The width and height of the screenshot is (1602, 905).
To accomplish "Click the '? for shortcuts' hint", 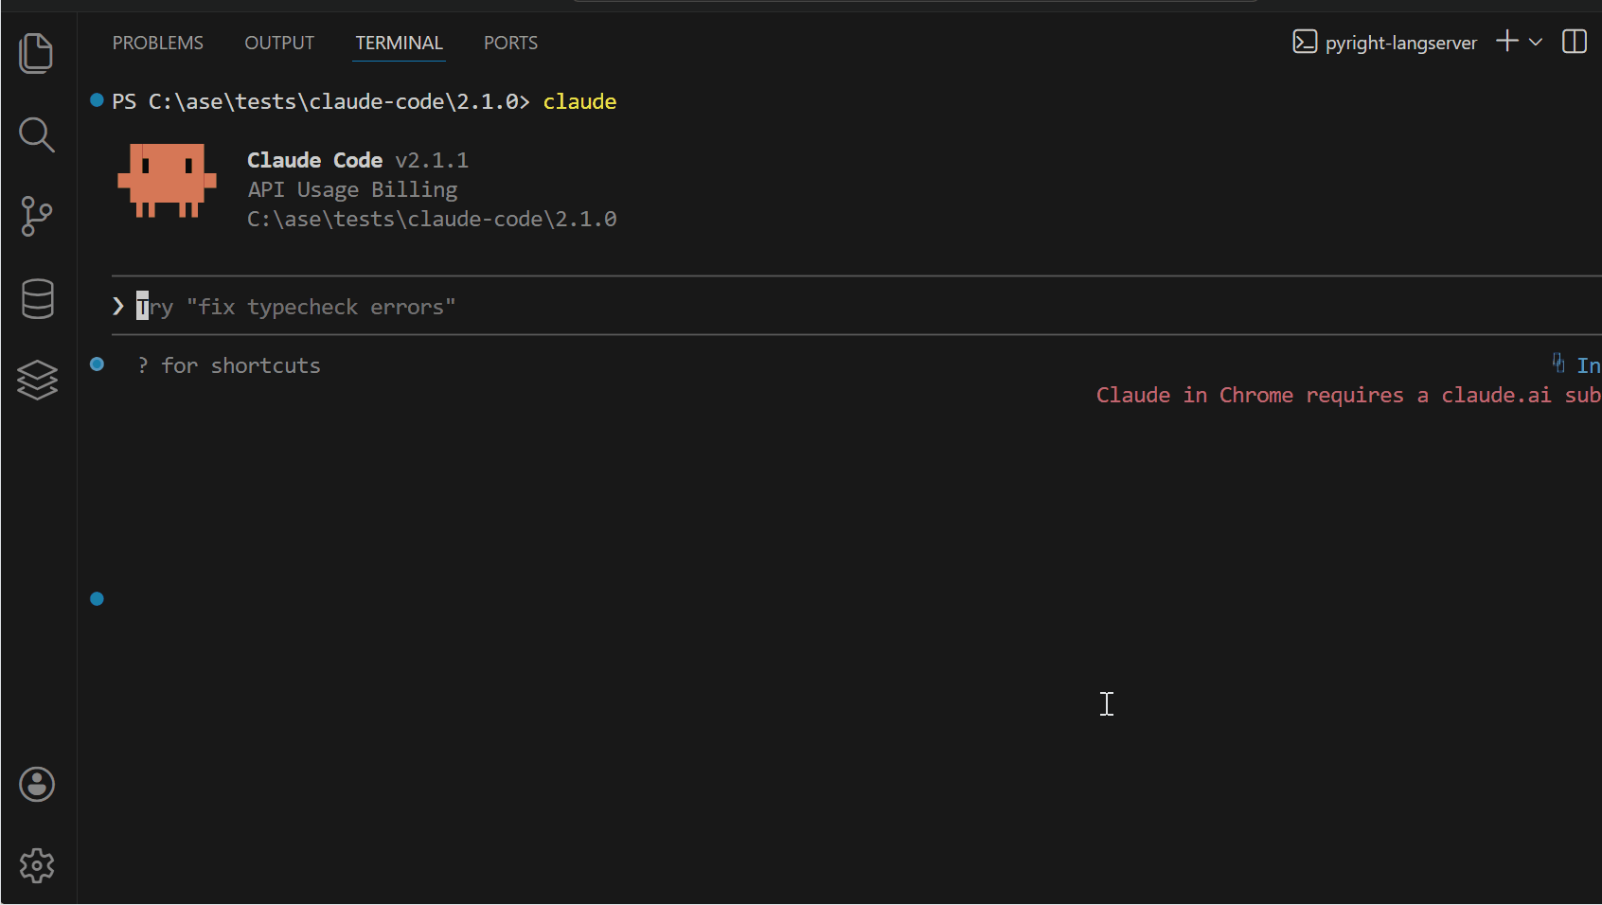I will [228, 365].
